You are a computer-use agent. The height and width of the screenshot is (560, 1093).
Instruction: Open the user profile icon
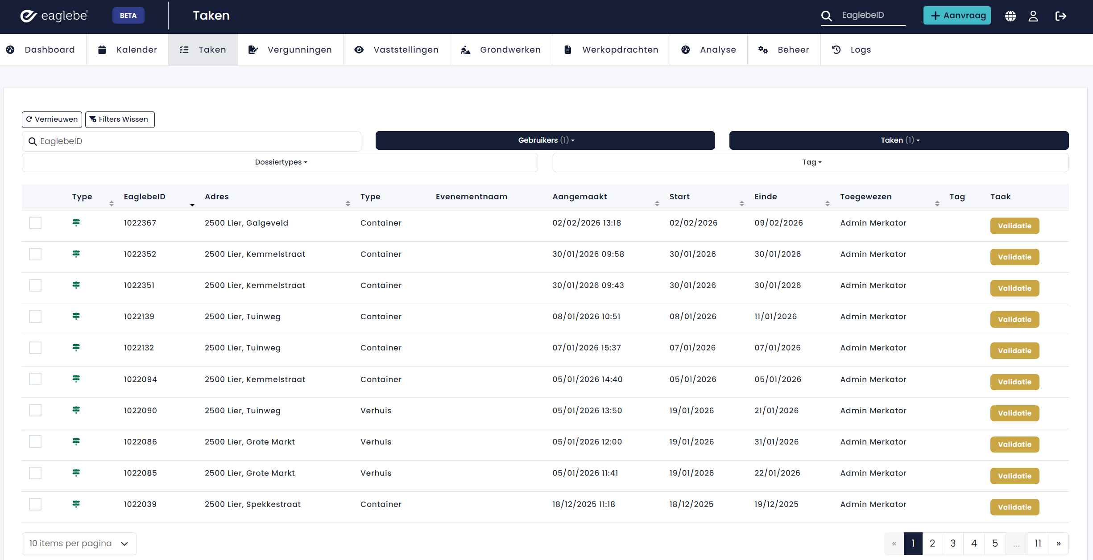click(1033, 16)
